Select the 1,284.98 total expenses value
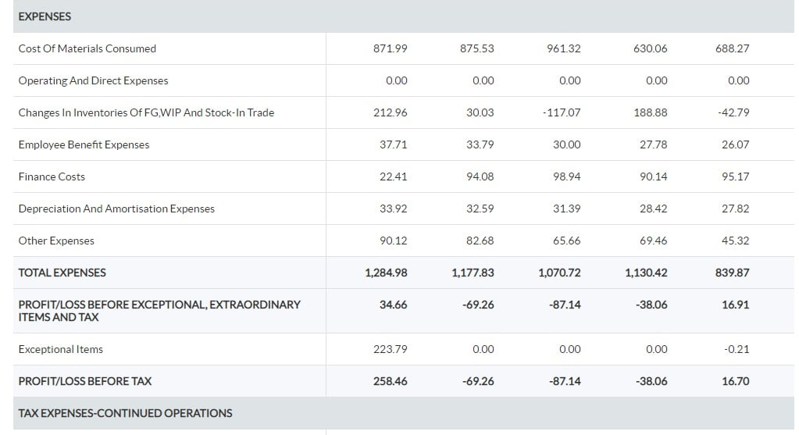The width and height of the screenshot is (799, 435). pos(386,273)
